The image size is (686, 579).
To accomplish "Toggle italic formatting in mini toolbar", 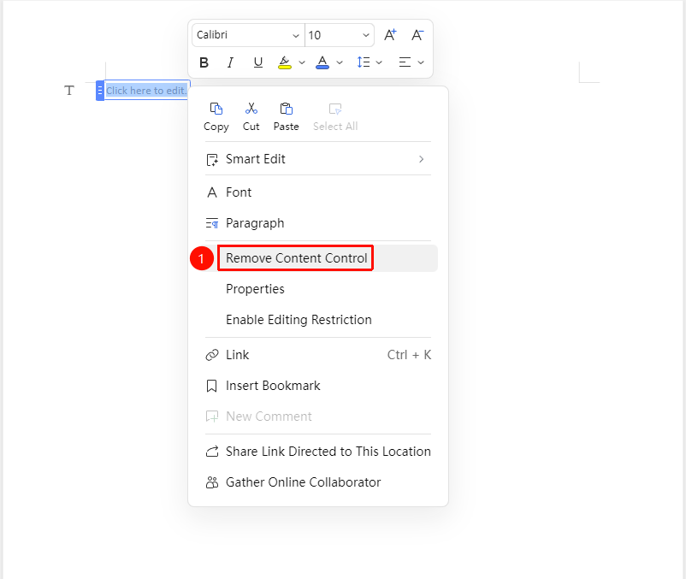I will [x=230, y=62].
